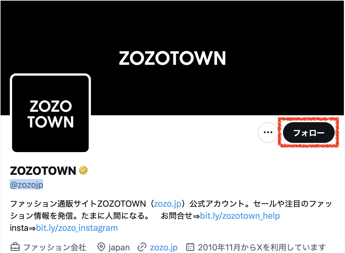This screenshot has height=253, width=345.
Task: Click the gold verified badge beside ZOZOTOWN
Action: click(x=83, y=170)
